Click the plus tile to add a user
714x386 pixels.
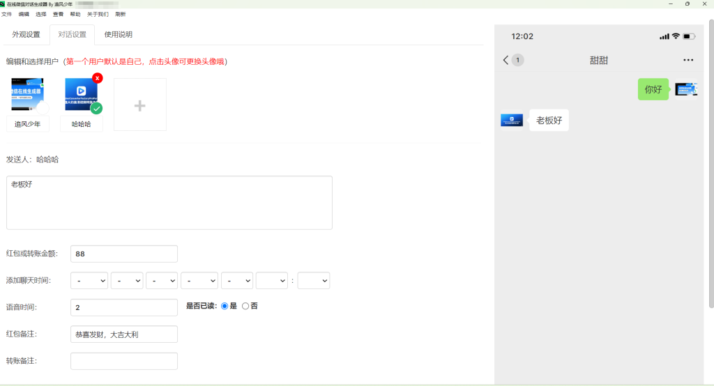pos(140,105)
